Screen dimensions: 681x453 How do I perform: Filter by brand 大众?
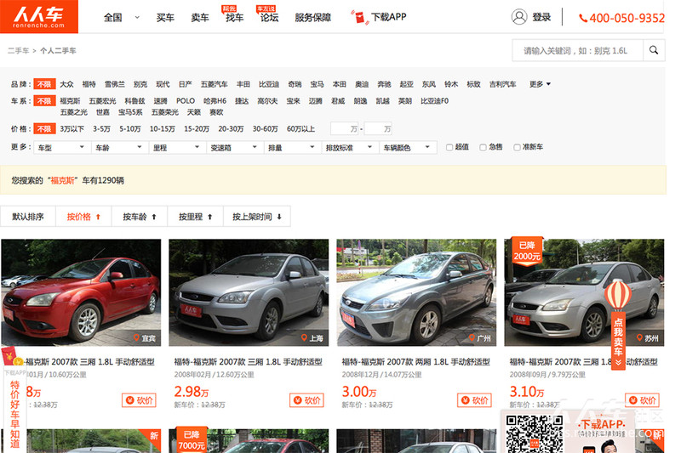point(66,84)
